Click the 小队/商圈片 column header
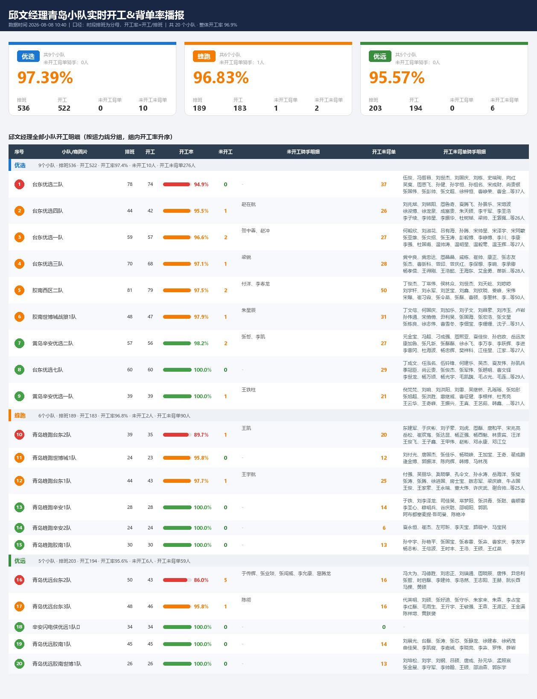The height and width of the screenshot is (699, 537). tap(74, 152)
